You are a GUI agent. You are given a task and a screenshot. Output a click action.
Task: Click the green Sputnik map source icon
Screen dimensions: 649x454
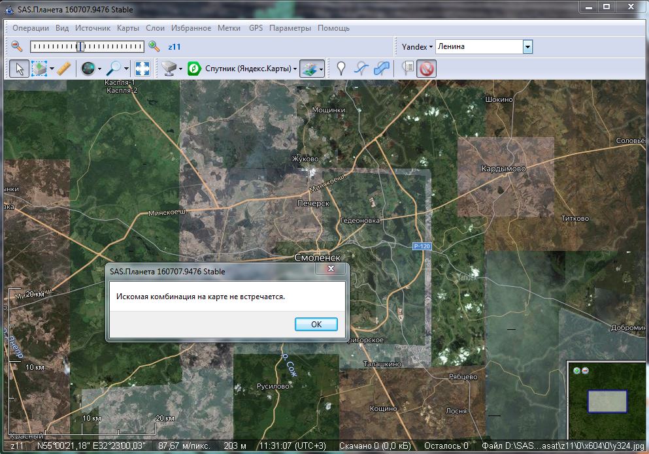[x=194, y=68]
